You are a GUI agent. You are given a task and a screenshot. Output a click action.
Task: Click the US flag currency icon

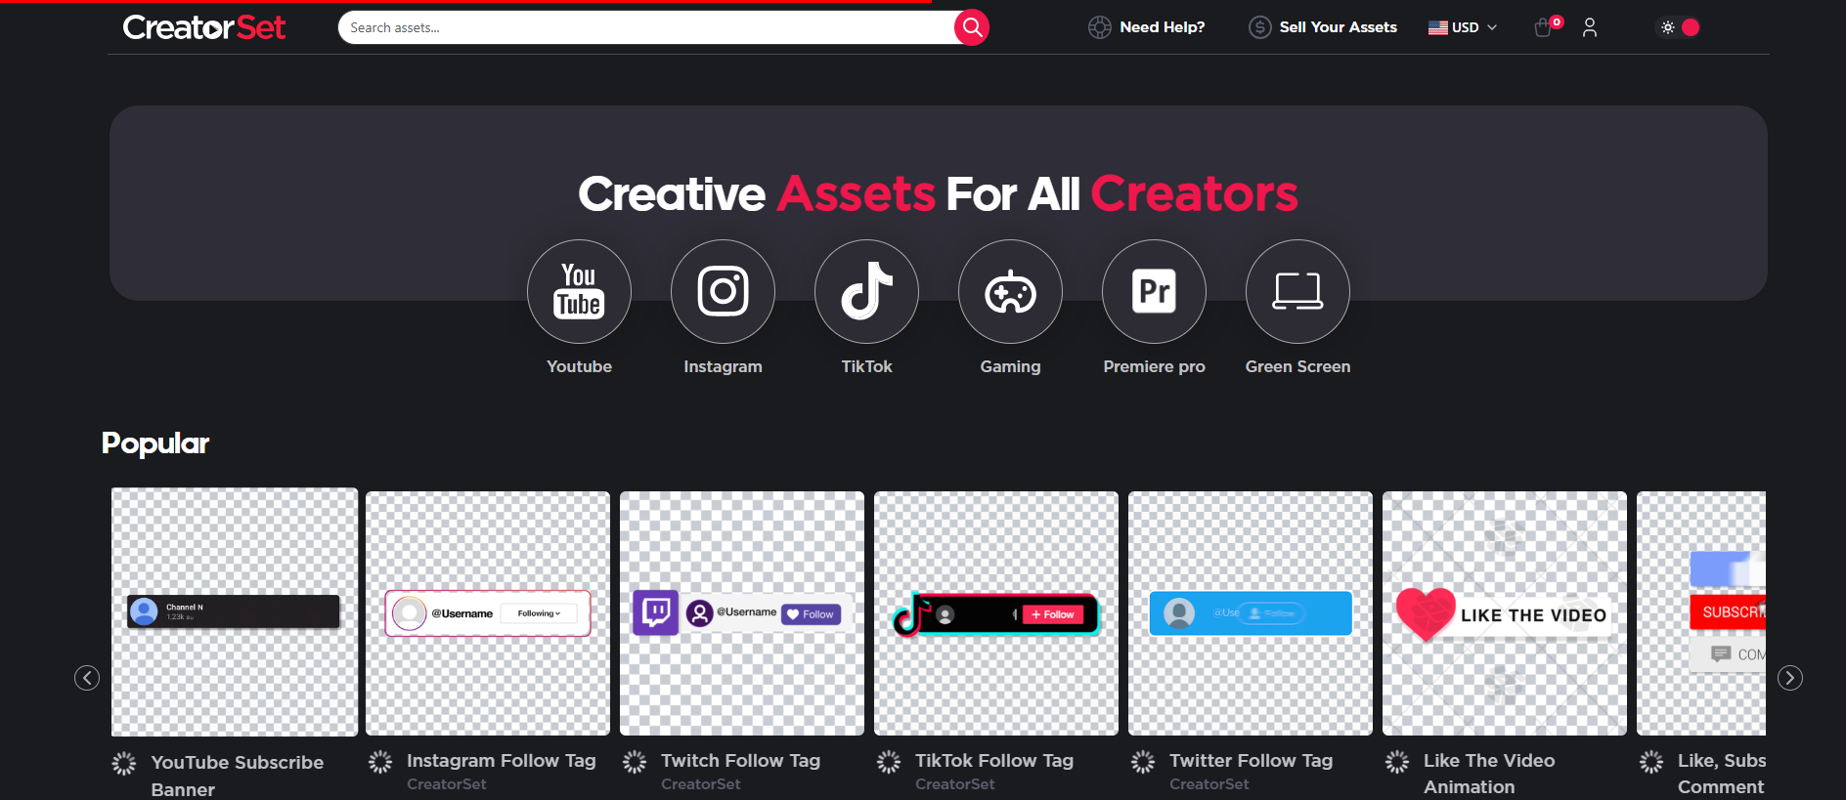(1437, 27)
